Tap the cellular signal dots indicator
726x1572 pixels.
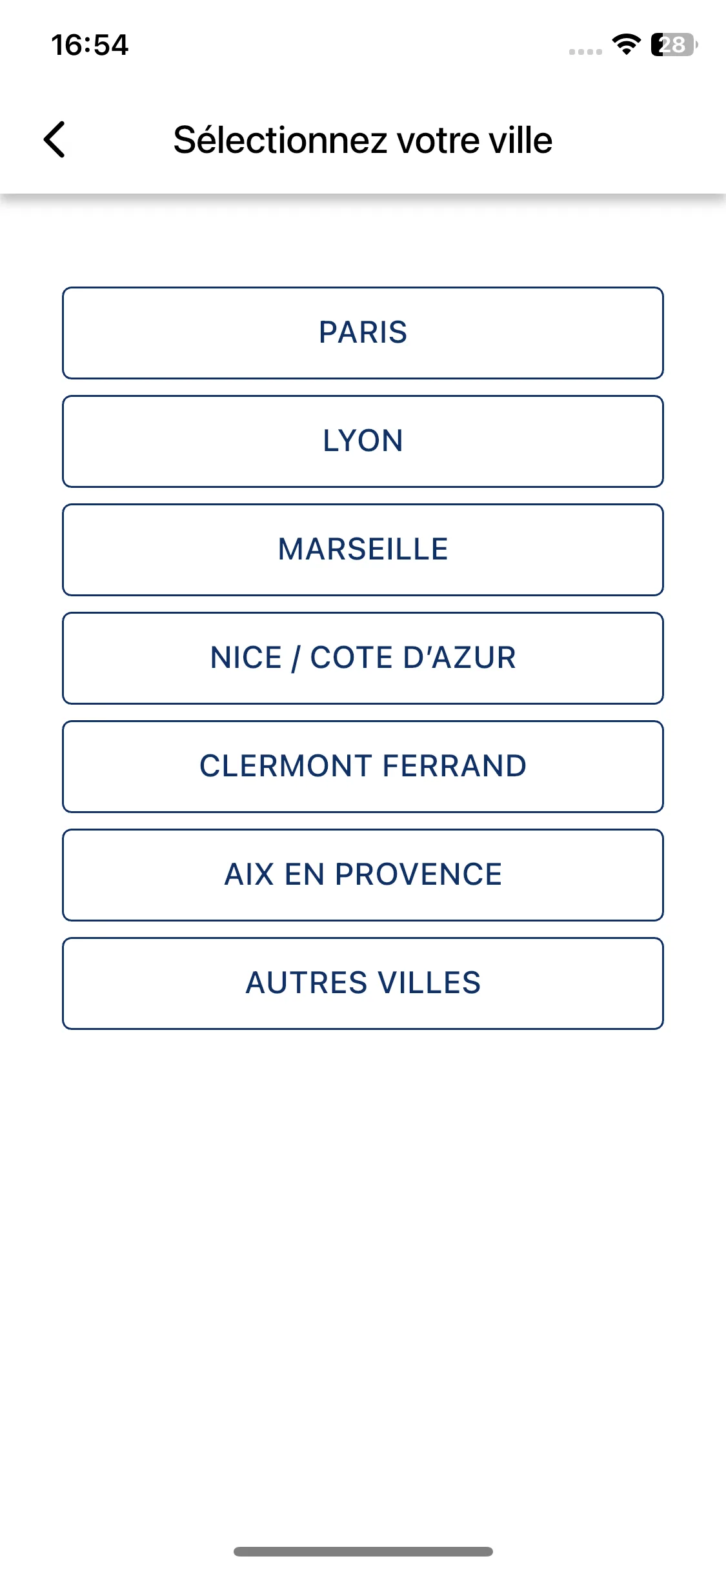pos(585,52)
